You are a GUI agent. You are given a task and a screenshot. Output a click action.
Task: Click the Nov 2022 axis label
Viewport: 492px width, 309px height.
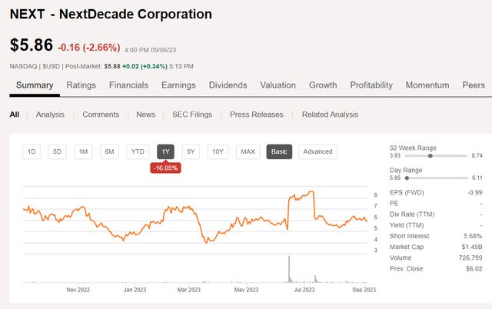tap(78, 290)
